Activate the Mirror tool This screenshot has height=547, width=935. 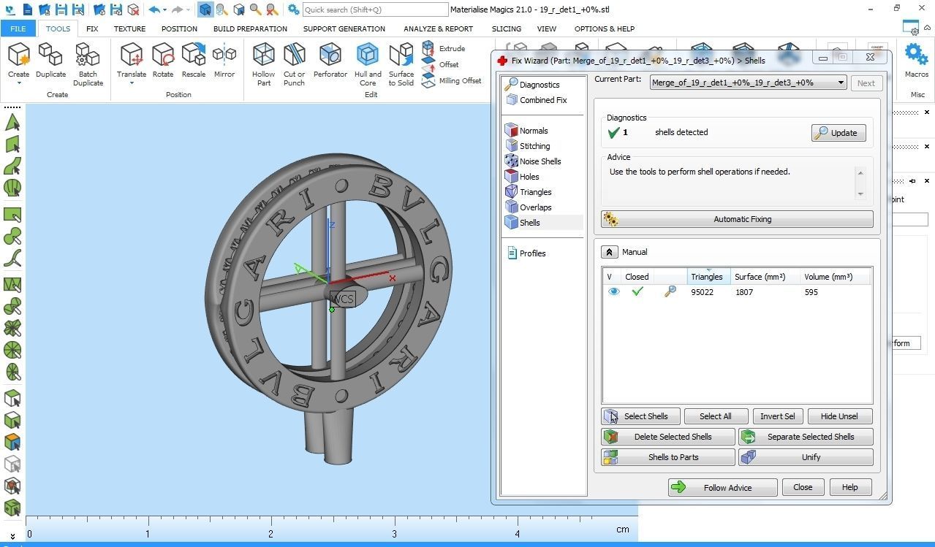224,60
